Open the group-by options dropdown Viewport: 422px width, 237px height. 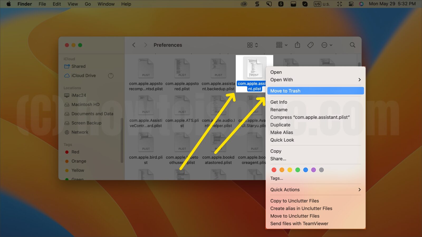(x=282, y=45)
